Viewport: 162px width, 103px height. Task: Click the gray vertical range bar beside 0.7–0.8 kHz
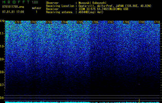pos(5,79)
